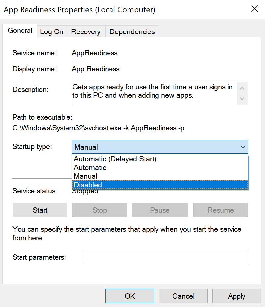Click the Resume service button
265x307 pixels.
(x=220, y=210)
